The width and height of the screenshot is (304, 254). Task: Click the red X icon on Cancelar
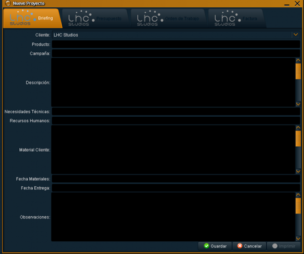tap(240, 246)
